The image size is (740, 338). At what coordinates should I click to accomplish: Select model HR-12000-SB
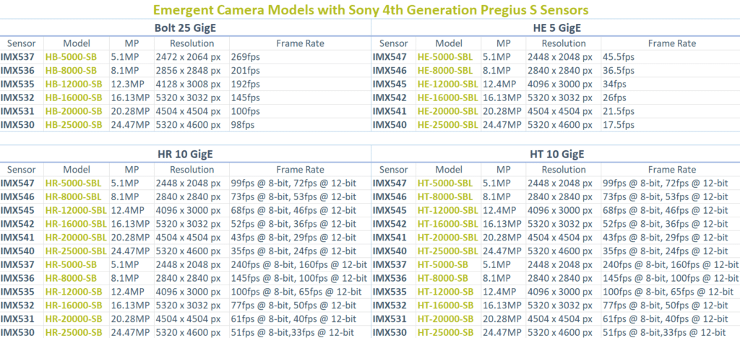coord(74,292)
